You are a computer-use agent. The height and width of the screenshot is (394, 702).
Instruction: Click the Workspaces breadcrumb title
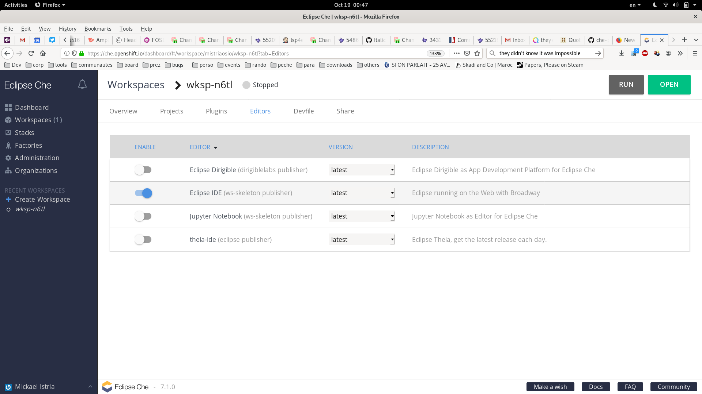(136, 85)
